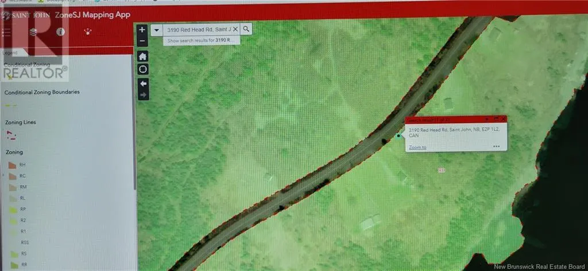This screenshot has width=588, height=271.
Task: Click the 'R1' legend label
Action: point(23,231)
